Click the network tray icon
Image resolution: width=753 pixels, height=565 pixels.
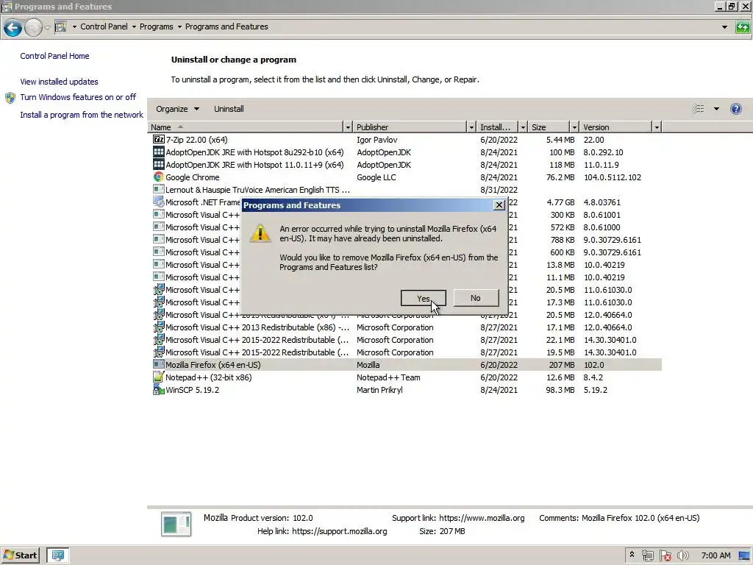[647, 556]
